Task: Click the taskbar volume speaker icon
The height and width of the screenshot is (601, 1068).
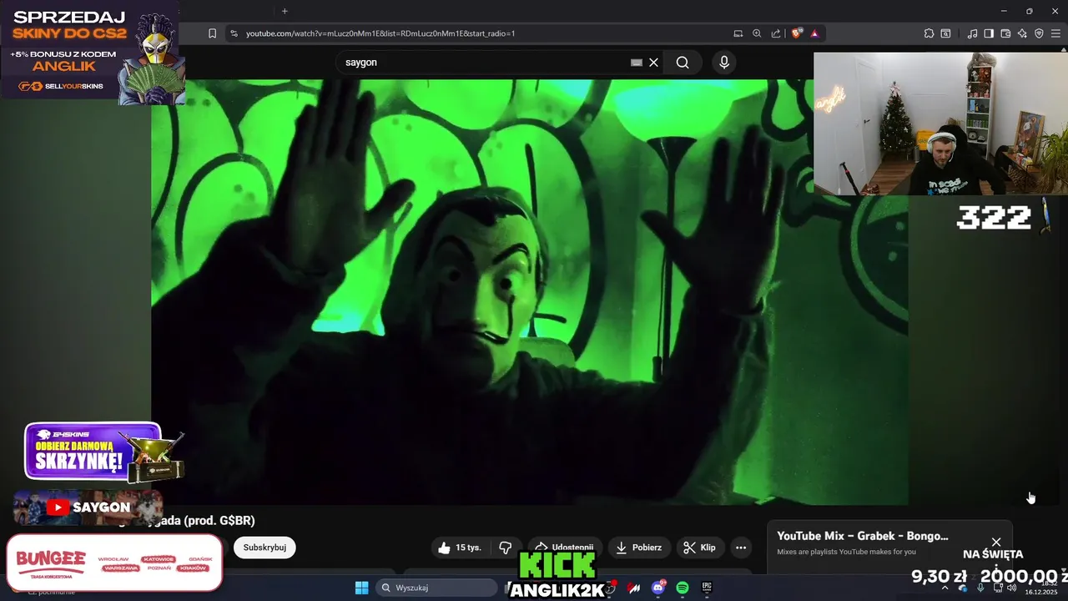Action: pos(1012,588)
